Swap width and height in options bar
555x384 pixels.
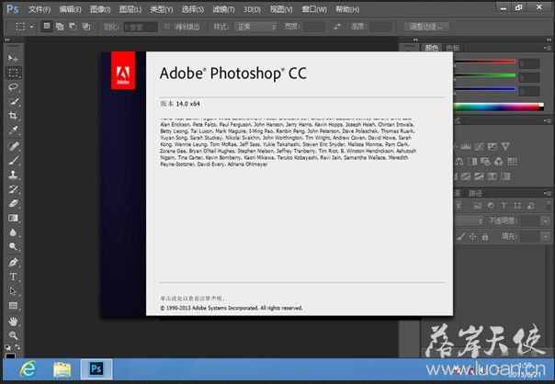(x=337, y=27)
